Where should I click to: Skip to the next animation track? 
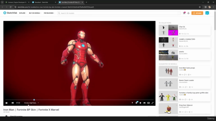click(x=13, y=103)
